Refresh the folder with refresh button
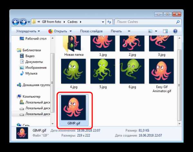193x152 pixels. pyautogui.click(x=109, y=22)
